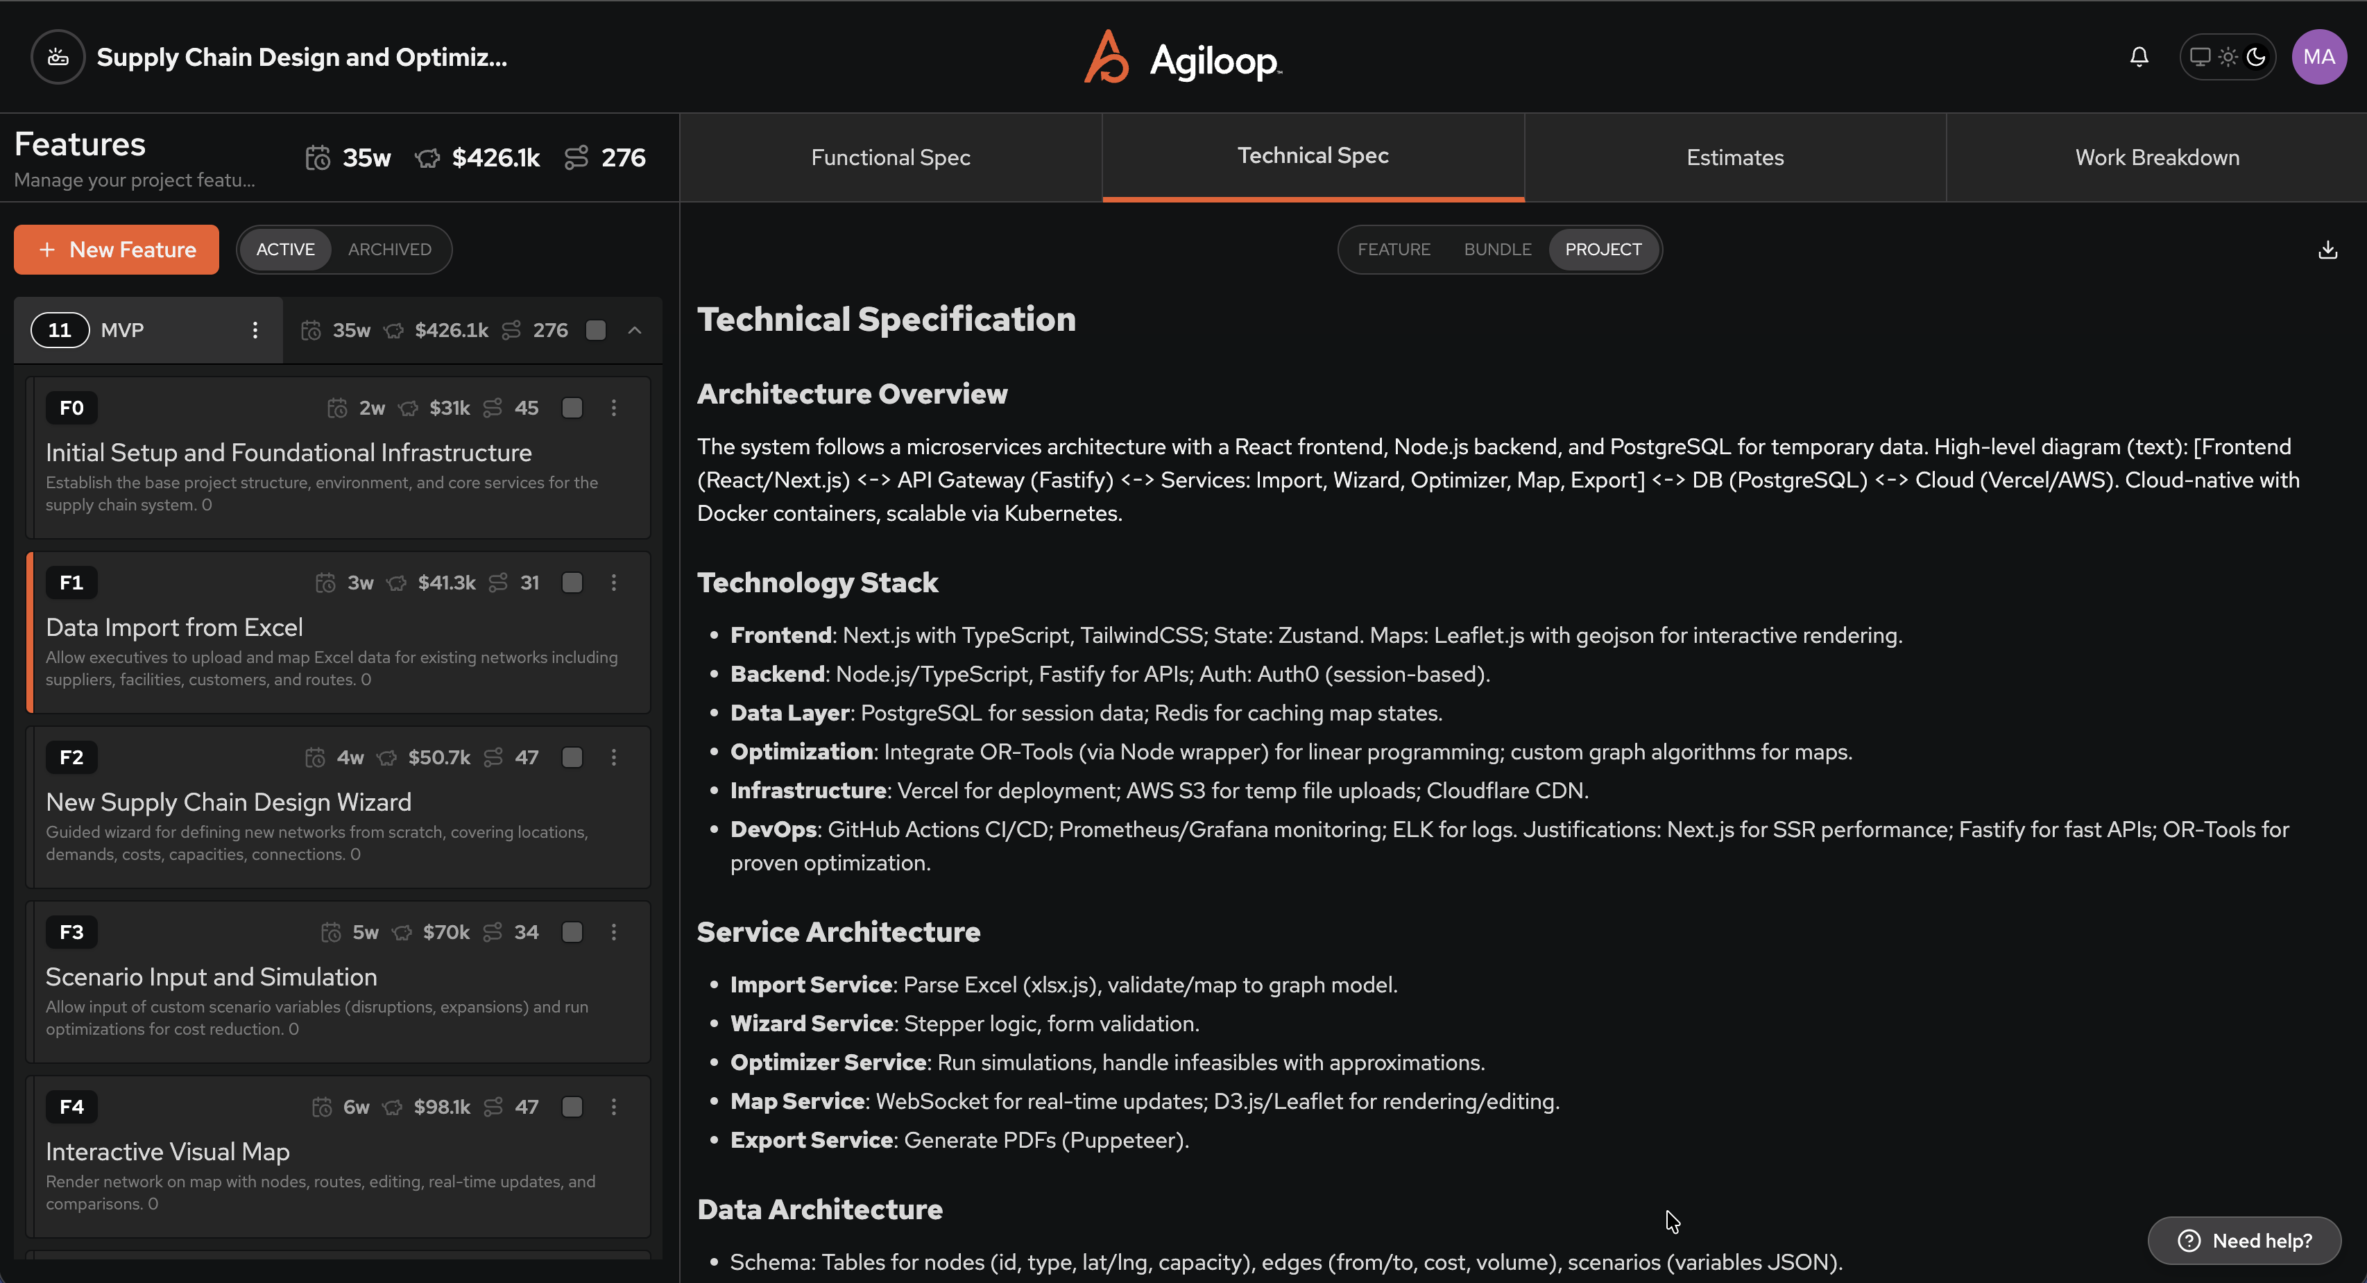The height and width of the screenshot is (1283, 2367).
Task: Open the MA user avatar menu
Action: click(2319, 57)
